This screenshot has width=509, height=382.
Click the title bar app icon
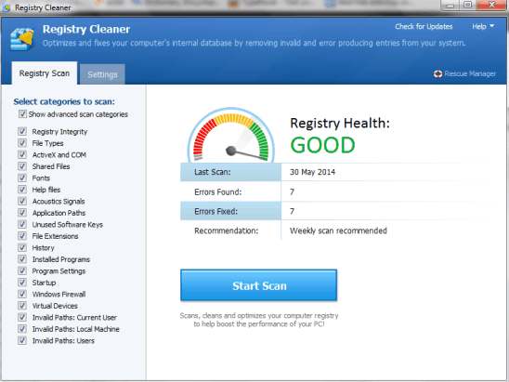(x=7, y=7)
